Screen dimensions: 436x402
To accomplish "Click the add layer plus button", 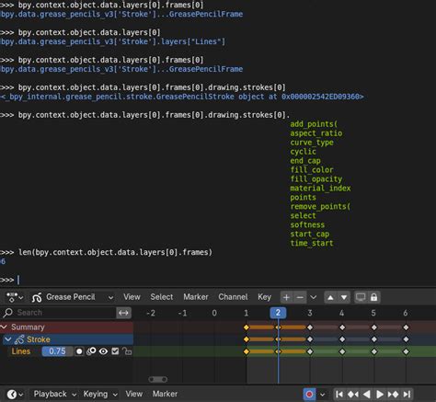I will point(286,297).
